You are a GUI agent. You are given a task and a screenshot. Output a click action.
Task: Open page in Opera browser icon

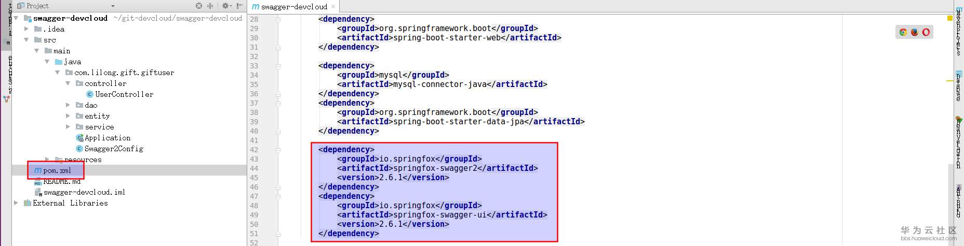pyautogui.click(x=926, y=32)
